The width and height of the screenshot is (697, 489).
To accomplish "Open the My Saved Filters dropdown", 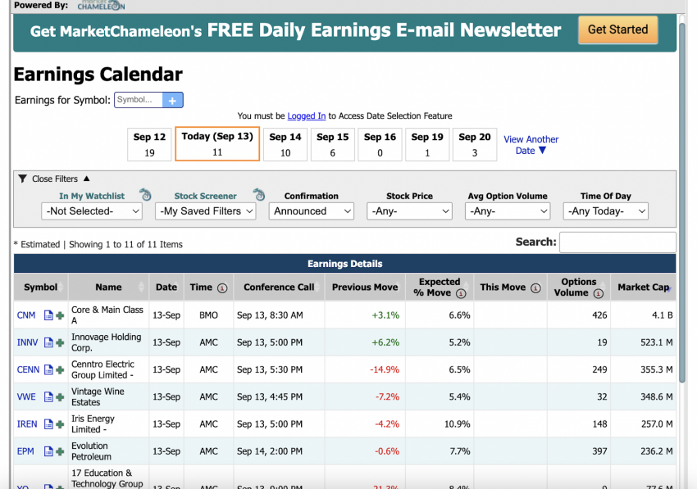I will 205,211.
